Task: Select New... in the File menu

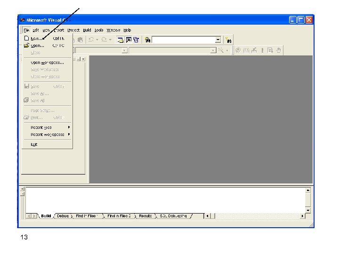Action: [47, 39]
